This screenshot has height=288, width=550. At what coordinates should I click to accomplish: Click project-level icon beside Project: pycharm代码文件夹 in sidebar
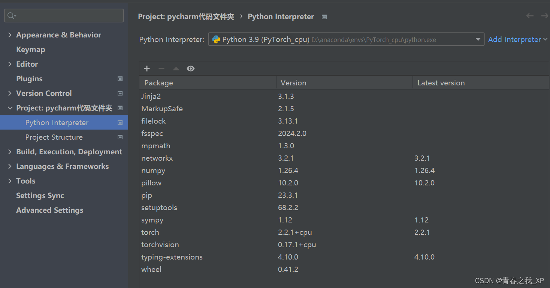[120, 108]
